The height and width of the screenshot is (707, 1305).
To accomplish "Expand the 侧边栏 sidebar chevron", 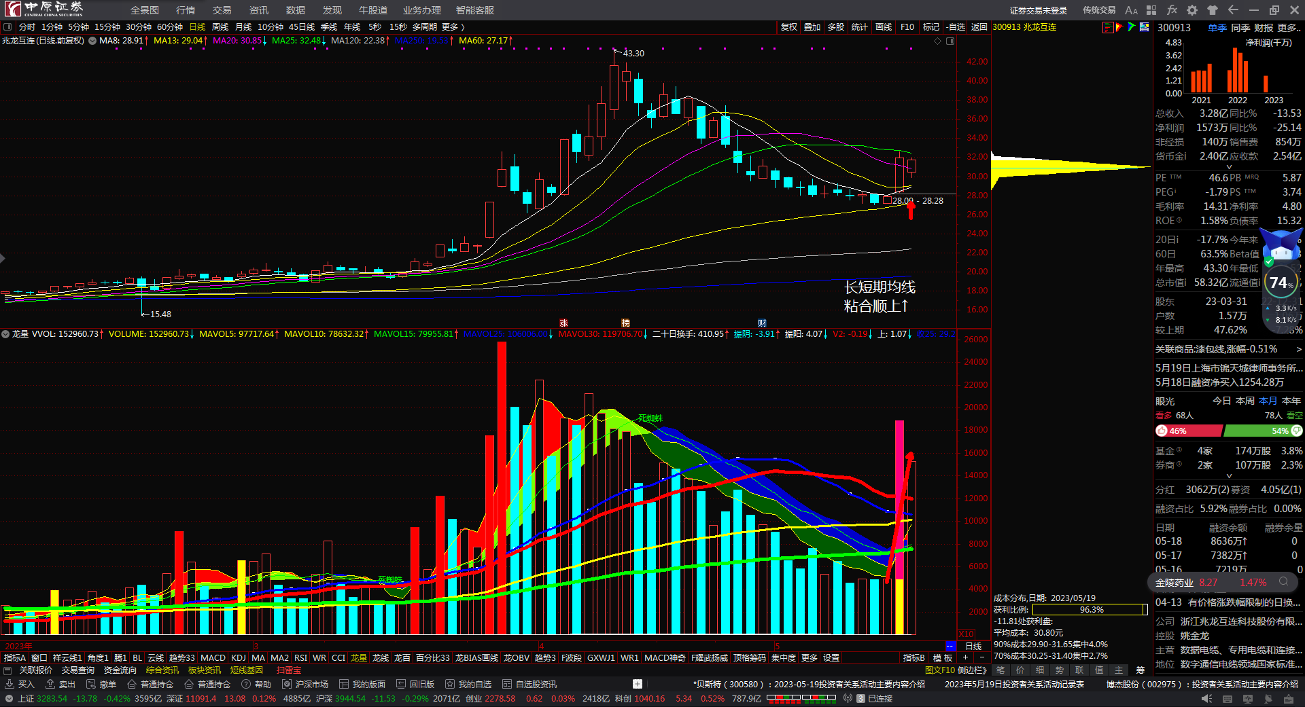I will tap(972, 670).
